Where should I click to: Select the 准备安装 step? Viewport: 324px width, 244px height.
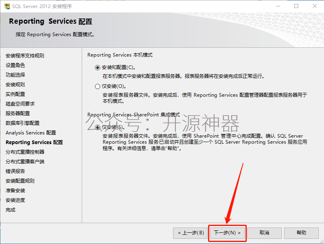[x=15, y=190]
